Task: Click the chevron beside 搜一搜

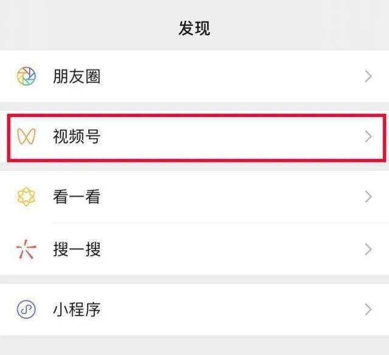Action: [368, 249]
